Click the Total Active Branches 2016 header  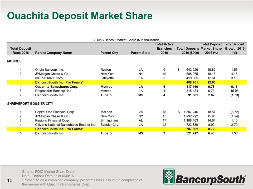(x=164, y=48)
